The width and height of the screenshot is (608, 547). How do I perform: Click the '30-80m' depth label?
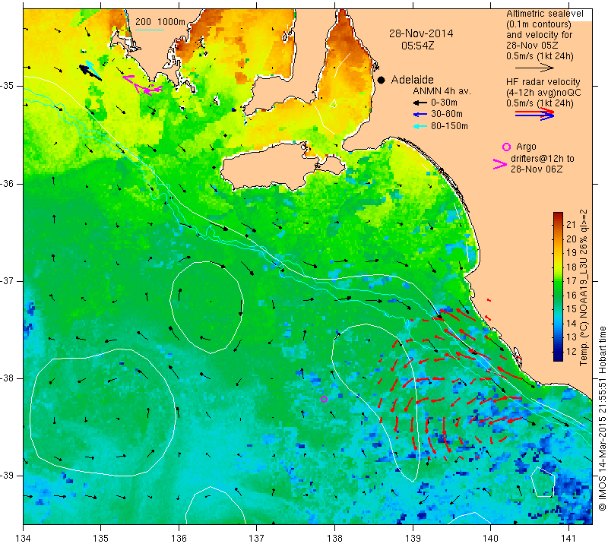click(x=446, y=115)
